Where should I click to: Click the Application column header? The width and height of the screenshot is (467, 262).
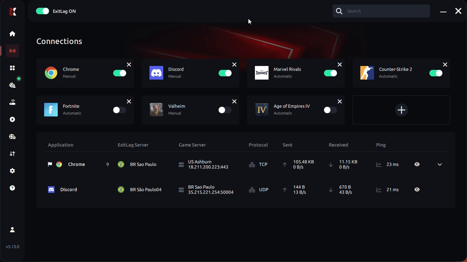(61, 145)
